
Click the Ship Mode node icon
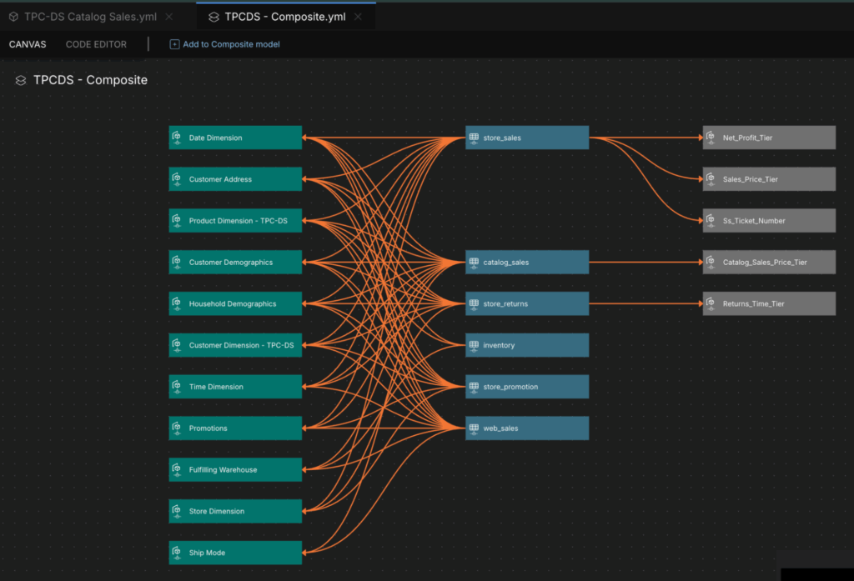point(177,552)
